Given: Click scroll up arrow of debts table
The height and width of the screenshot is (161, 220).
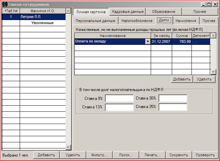Looking at the screenshot, I should point(213,36).
